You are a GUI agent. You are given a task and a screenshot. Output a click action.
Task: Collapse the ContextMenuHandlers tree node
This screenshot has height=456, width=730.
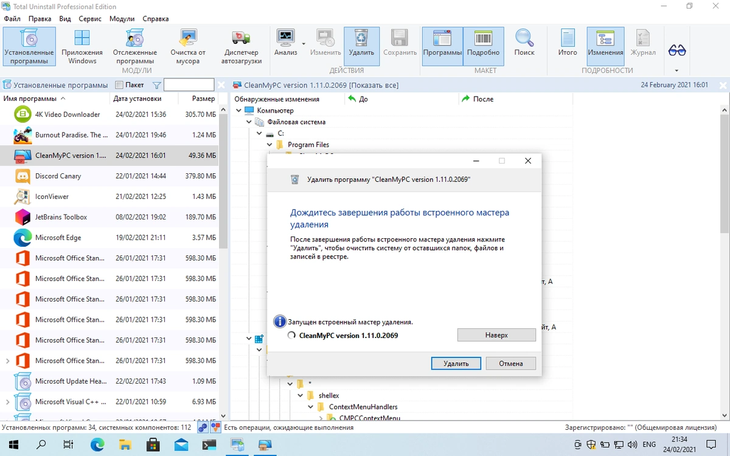311,407
